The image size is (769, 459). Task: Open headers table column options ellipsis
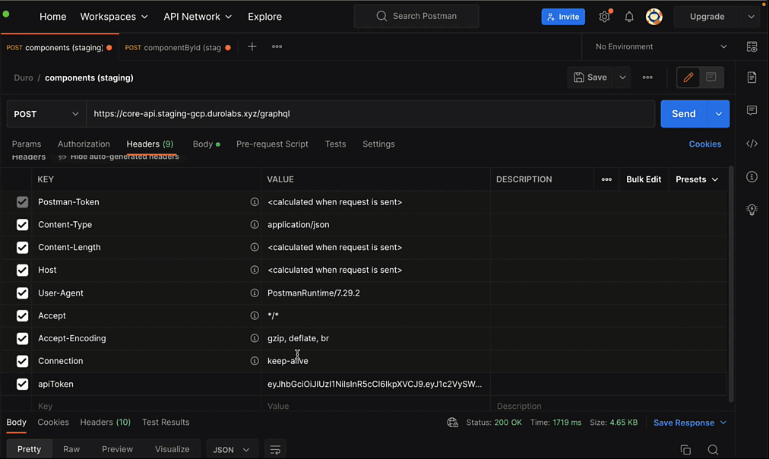point(606,179)
